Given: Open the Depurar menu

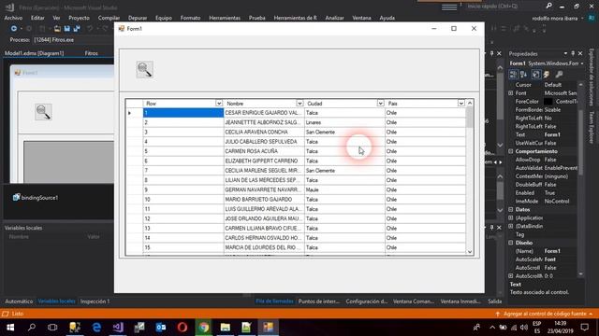Looking at the screenshot, I should (x=138, y=18).
